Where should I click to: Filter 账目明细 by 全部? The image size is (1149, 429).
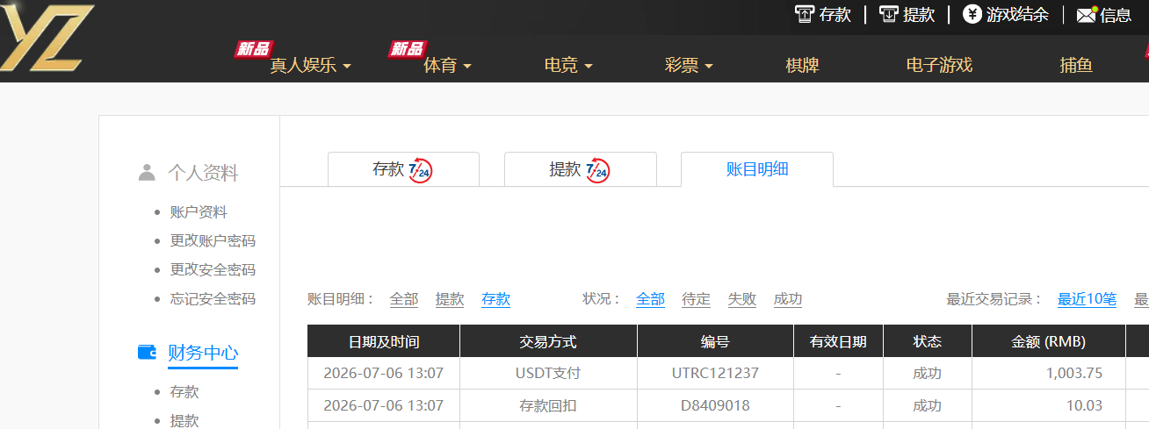tap(404, 299)
